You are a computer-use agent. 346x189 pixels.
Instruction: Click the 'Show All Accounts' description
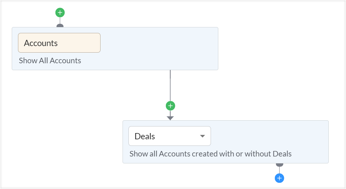click(x=50, y=61)
